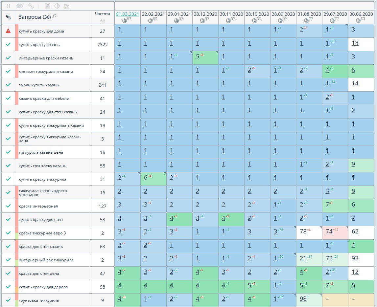Click pink color marker beside эмаль купить казань

tap(16, 85)
